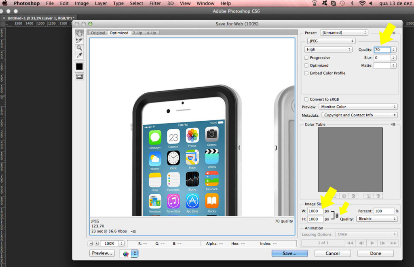Screen dimensions: 414x267
Task: Go to first animation frame
Action: 350,243
